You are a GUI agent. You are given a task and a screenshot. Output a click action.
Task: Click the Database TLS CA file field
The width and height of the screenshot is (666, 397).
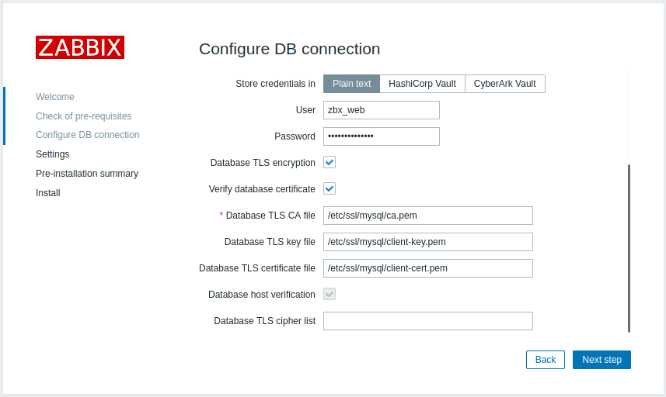coord(427,216)
